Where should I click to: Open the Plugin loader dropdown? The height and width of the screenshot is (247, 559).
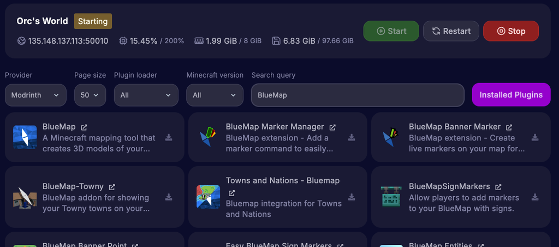[146, 95]
